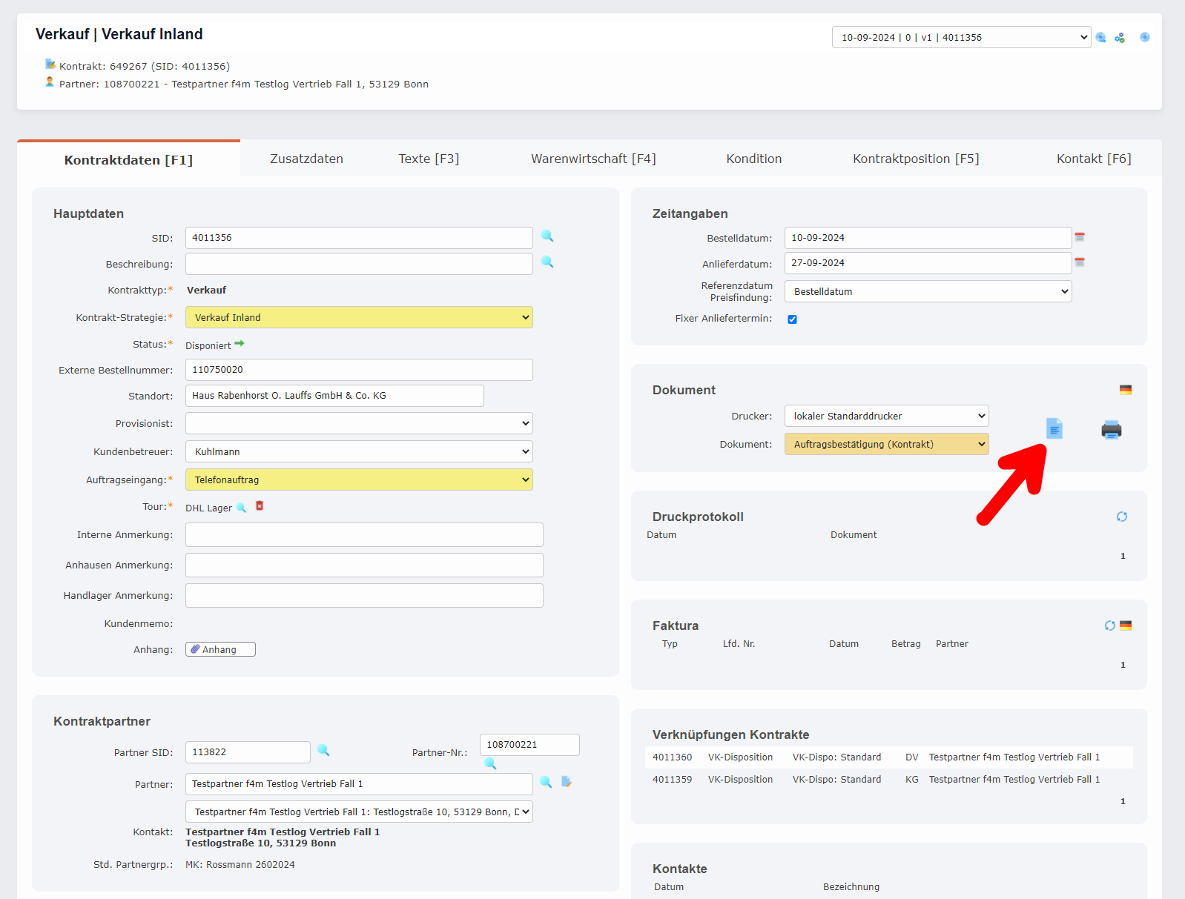
Task: Click the search magnifier next to SID field
Action: [547, 236]
